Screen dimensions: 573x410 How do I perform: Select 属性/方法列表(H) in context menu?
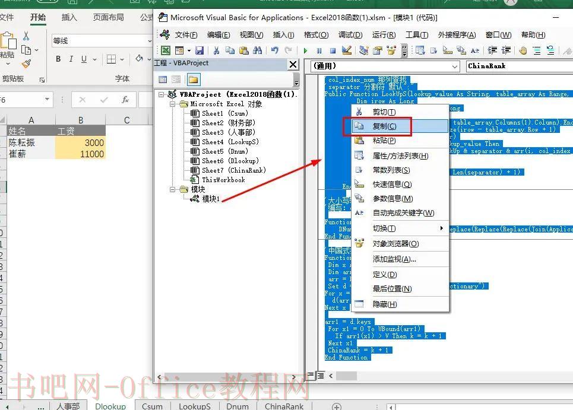(400, 156)
